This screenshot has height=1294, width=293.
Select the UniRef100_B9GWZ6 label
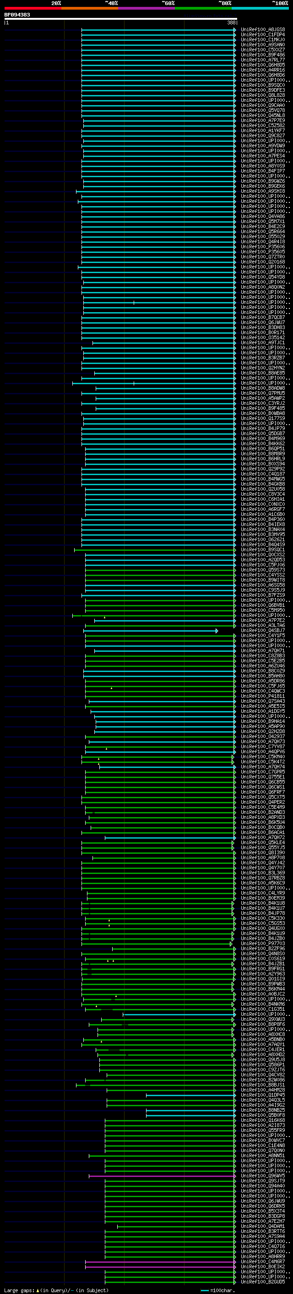coord(263,181)
